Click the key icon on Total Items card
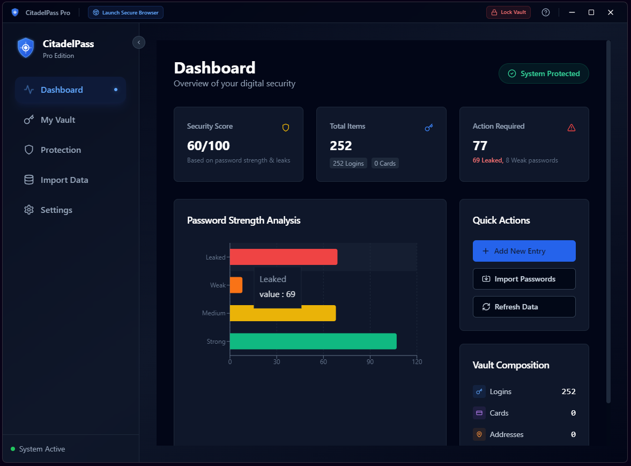 (x=428, y=127)
